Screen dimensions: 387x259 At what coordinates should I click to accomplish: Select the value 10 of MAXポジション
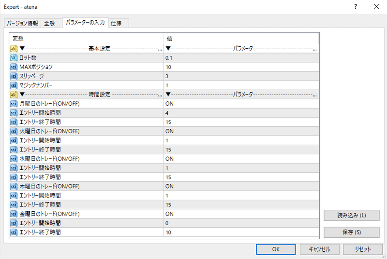[x=168, y=67]
